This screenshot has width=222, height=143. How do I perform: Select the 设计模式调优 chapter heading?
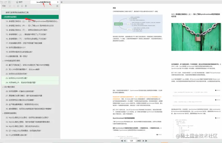10,87
